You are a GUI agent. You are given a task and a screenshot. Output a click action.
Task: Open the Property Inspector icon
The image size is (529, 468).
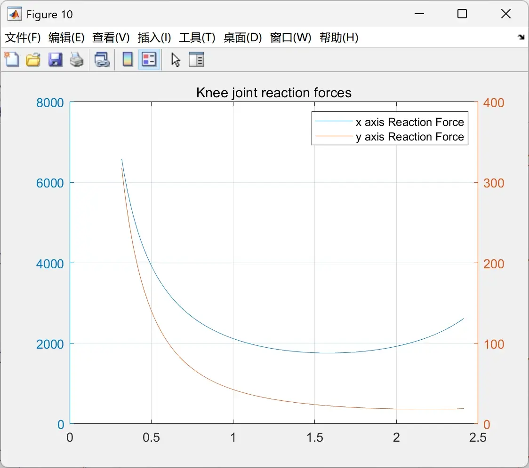tap(196, 60)
